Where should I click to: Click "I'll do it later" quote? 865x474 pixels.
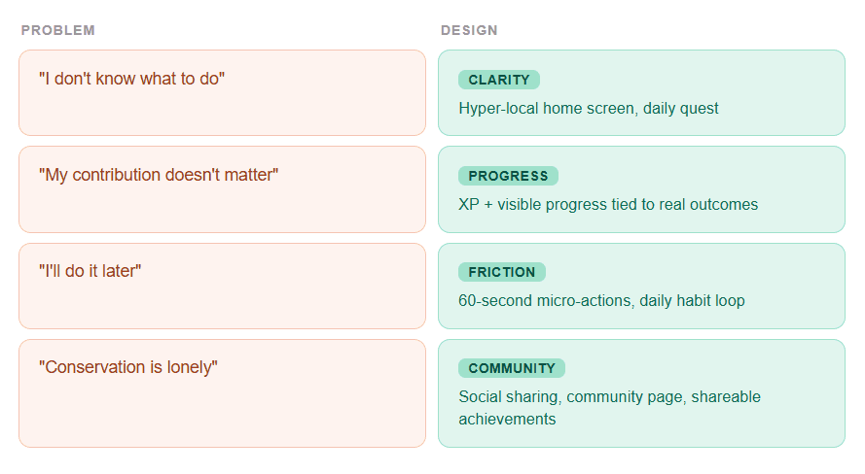coord(90,271)
